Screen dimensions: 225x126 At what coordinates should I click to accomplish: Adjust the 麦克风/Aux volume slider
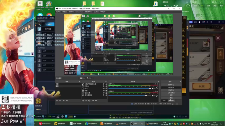pyautogui.click(x=130, y=88)
